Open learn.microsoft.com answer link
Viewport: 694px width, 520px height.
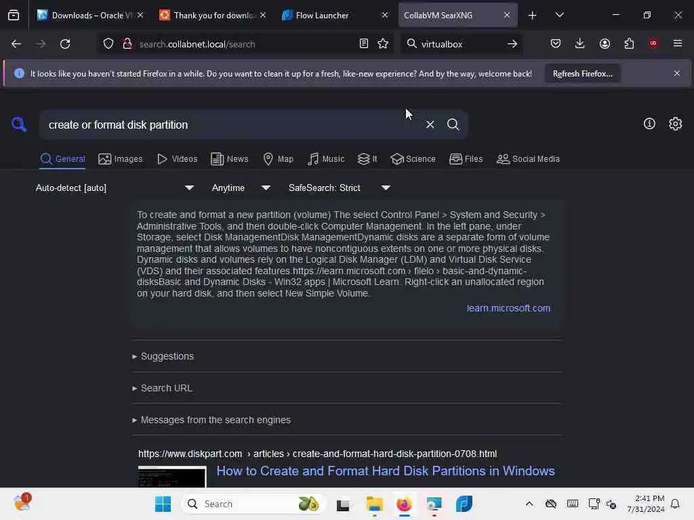508,308
